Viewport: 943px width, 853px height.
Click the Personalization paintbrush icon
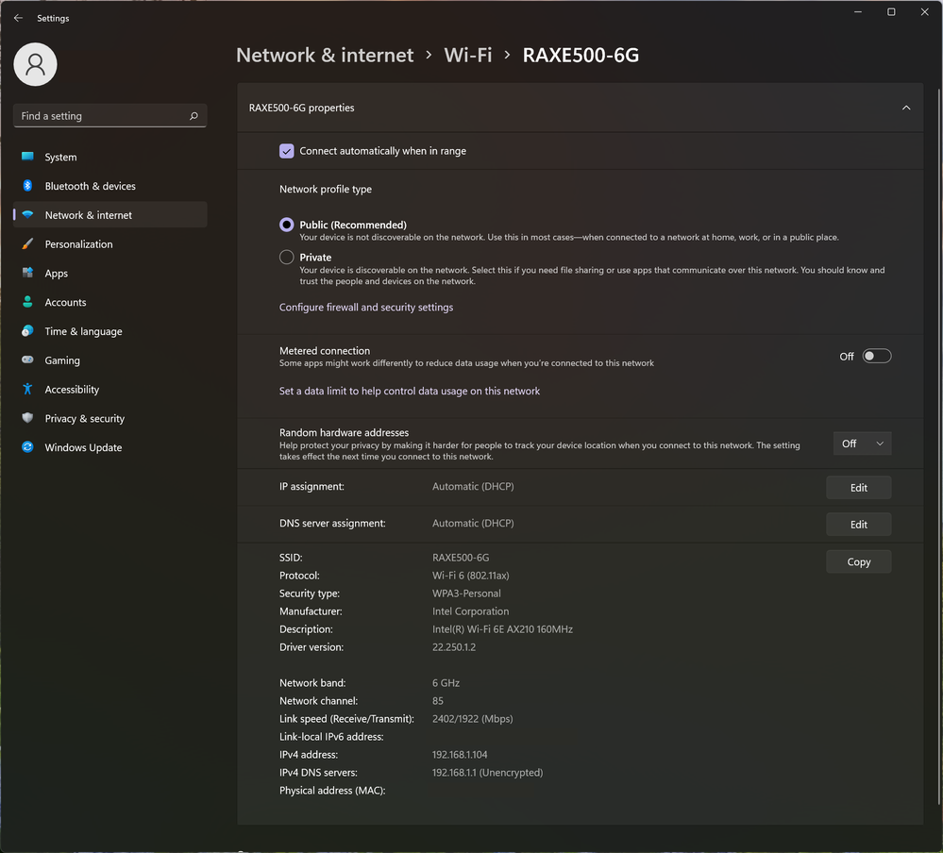(27, 244)
